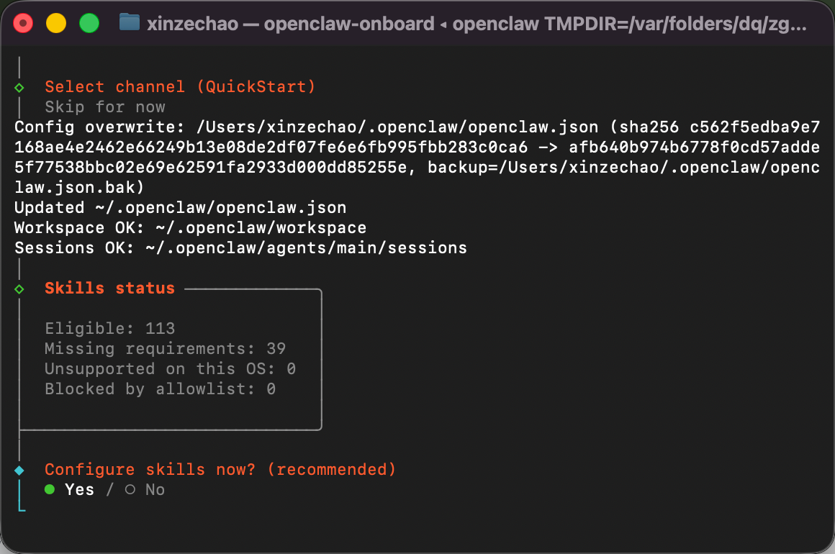Click the folder icon in title bar
The image size is (835, 554).
[x=130, y=23]
